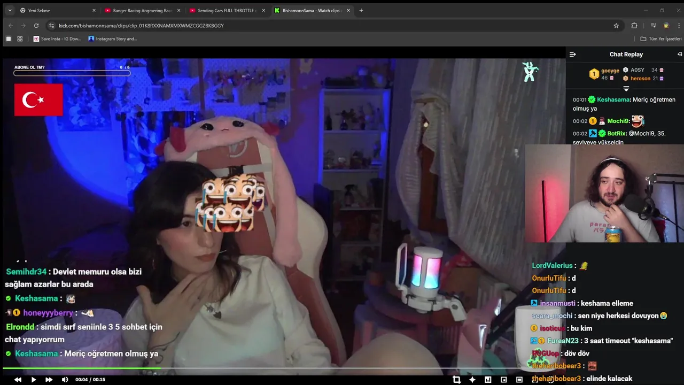Pop out chat via the top-right chat icon

680,54
